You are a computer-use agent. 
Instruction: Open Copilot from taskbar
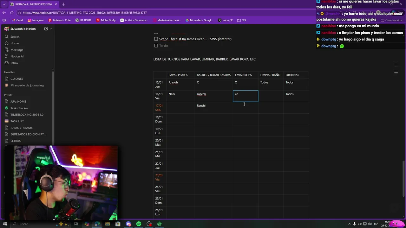pos(87,224)
